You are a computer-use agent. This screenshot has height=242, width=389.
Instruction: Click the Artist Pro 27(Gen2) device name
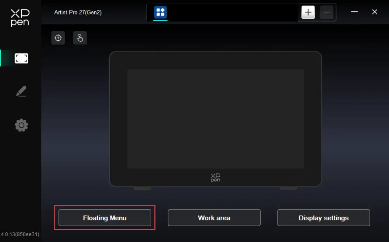tap(78, 12)
